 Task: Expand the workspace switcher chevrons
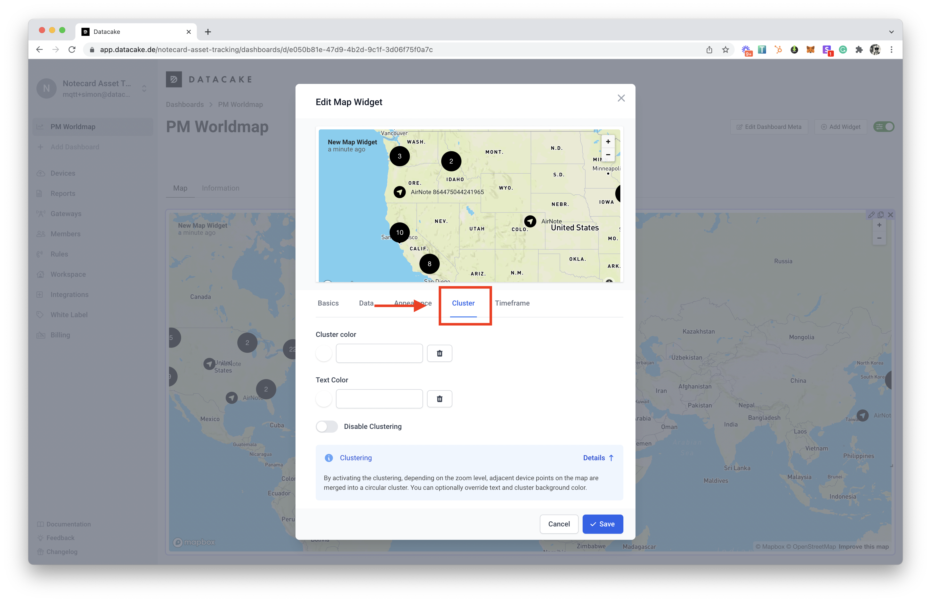coord(144,89)
